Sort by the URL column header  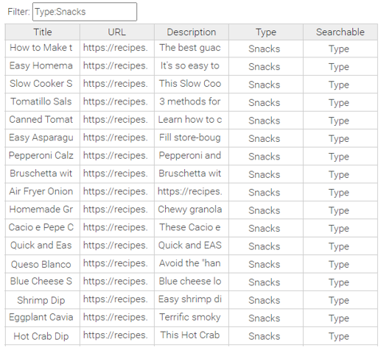pos(117,32)
